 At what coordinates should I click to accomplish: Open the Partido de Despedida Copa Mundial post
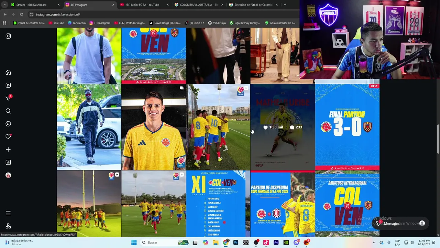coord(283,204)
